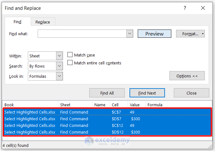Select the result row for cell $D$12
Viewport: 215px width, 151px height.
coord(107,132)
